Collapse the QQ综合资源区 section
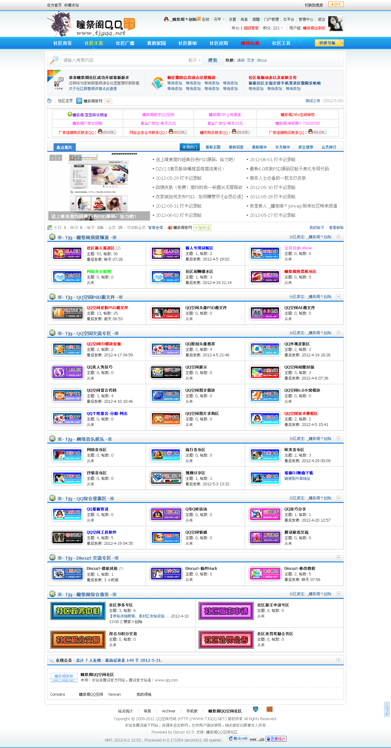 click(x=338, y=498)
